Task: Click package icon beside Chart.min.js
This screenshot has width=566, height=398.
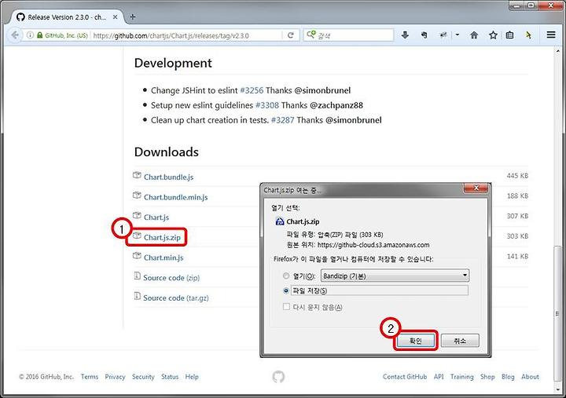Action: [137, 256]
